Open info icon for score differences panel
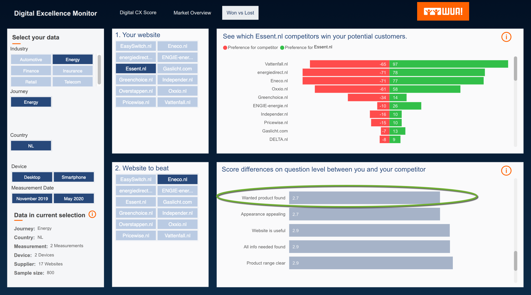The image size is (531, 295). click(x=506, y=171)
